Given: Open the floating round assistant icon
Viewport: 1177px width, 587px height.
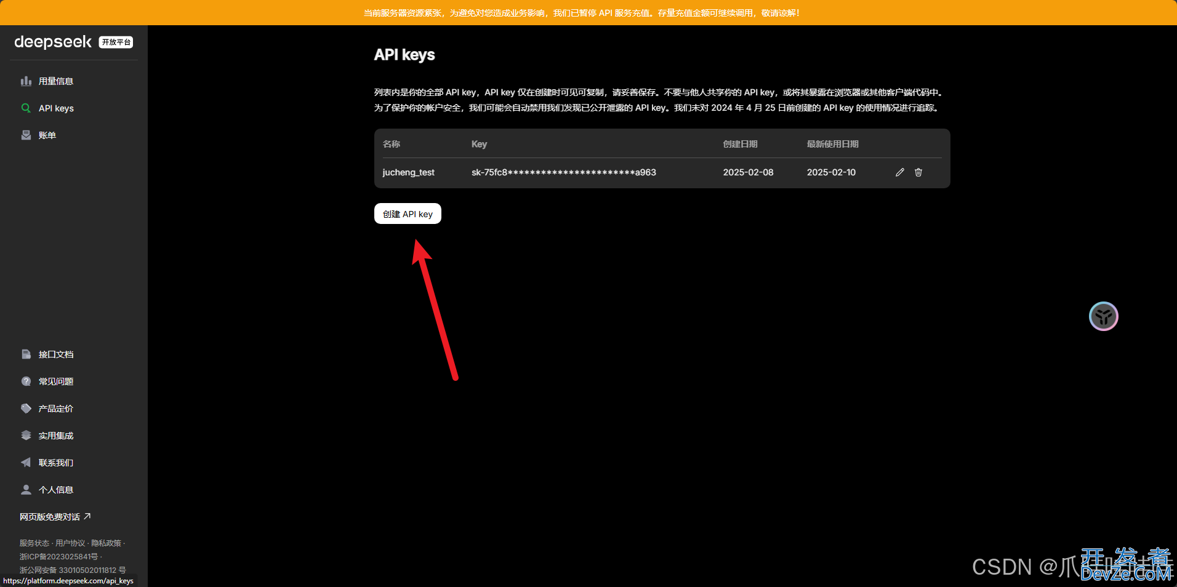Looking at the screenshot, I should click(x=1104, y=316).
